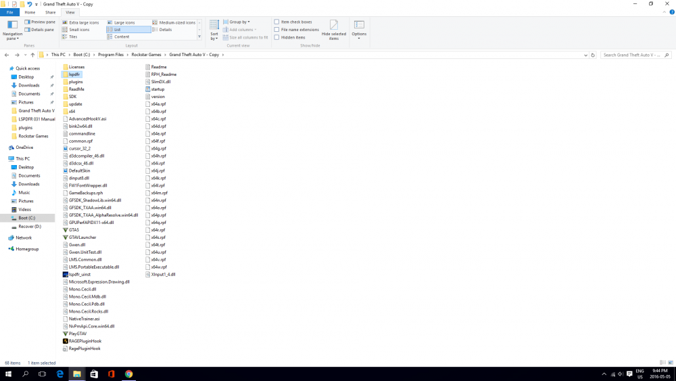The width and height of the screenshot is (676, 381).
Task: Open the Windows Start menu
Action: point(8,374)
